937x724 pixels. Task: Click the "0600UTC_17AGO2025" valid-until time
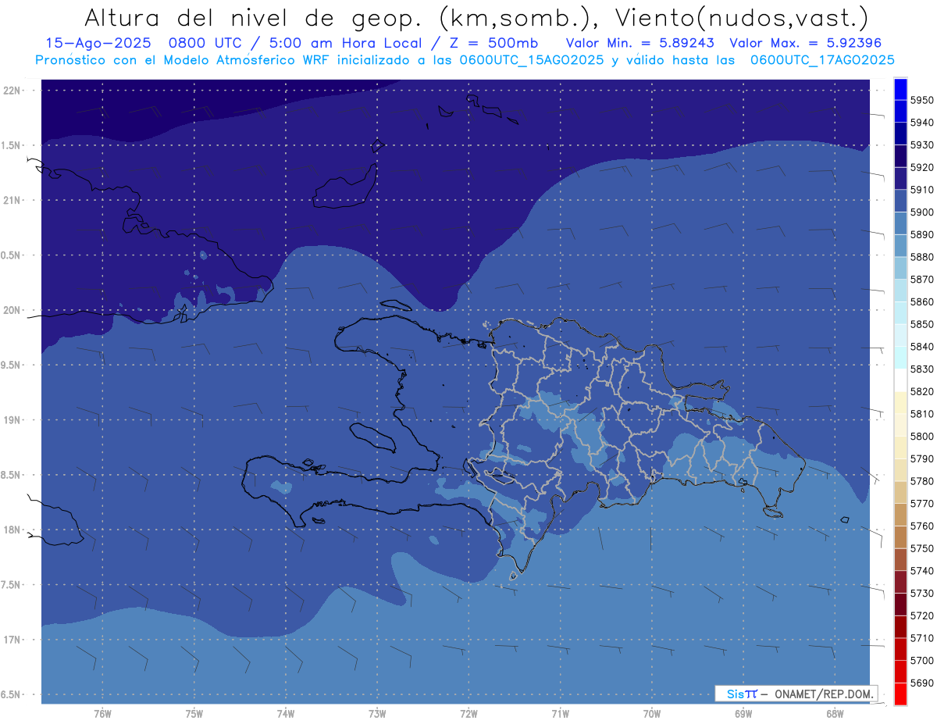tap(821, 59)
